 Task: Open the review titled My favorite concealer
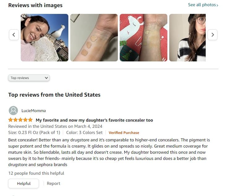[94, 120]
